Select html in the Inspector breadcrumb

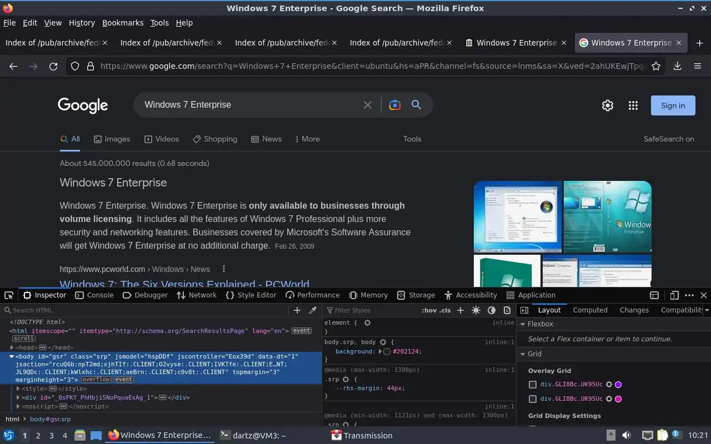pyautogui.click(x=12, y=419)
